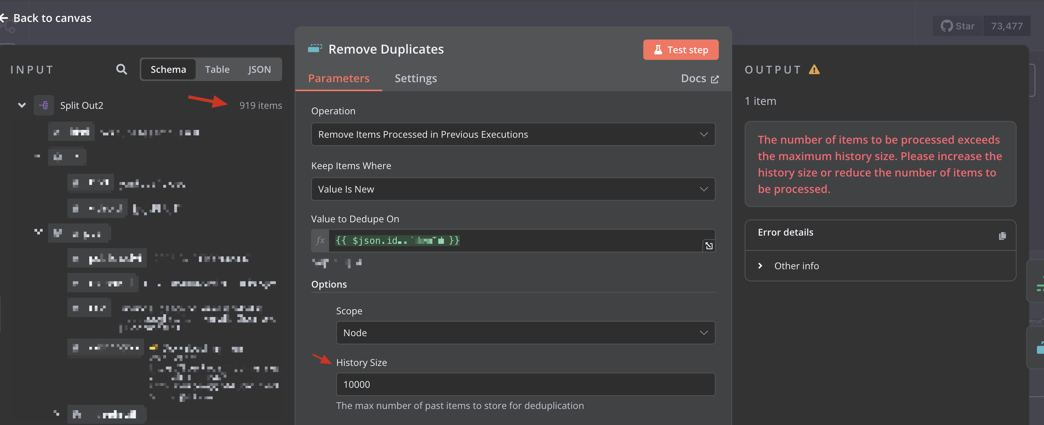Click the History Size input field
This screenshot has height=425, width=1044.
pos(525,384)
